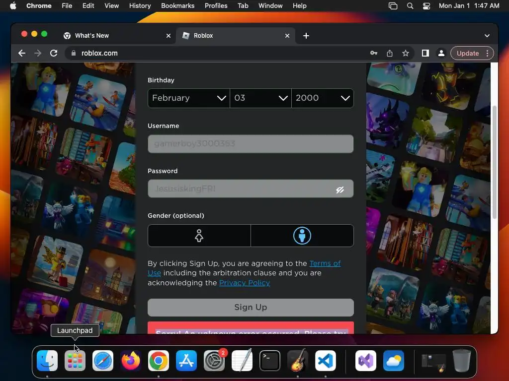The width and height of the screenshot is (509, 381).
Task: Click the minimized window thumbnail in dock
Action: pyautogui.click(x=433, y=363)
